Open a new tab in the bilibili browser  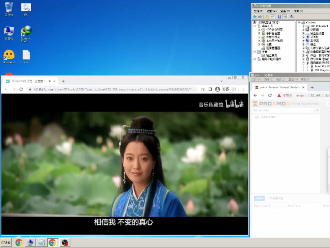[x=63, y=81]
